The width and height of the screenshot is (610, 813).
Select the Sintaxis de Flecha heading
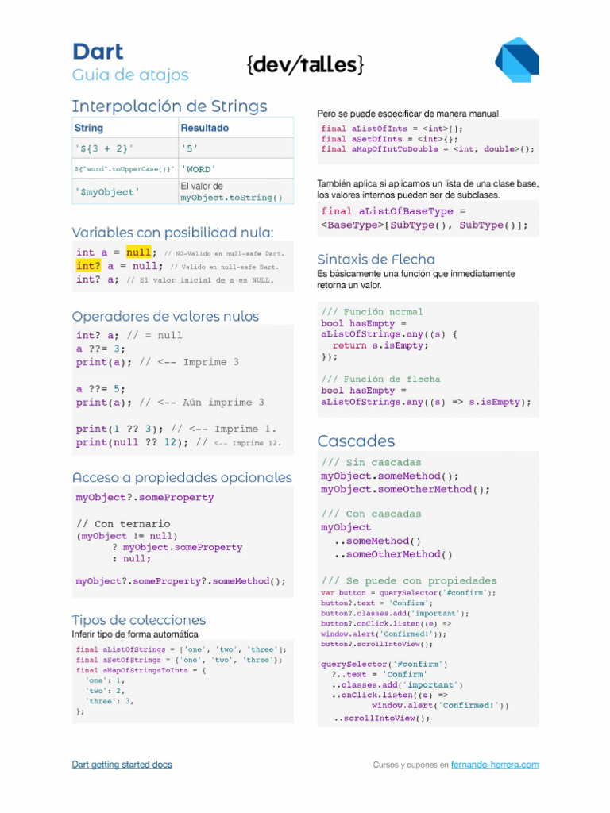(x=376, y=260)
